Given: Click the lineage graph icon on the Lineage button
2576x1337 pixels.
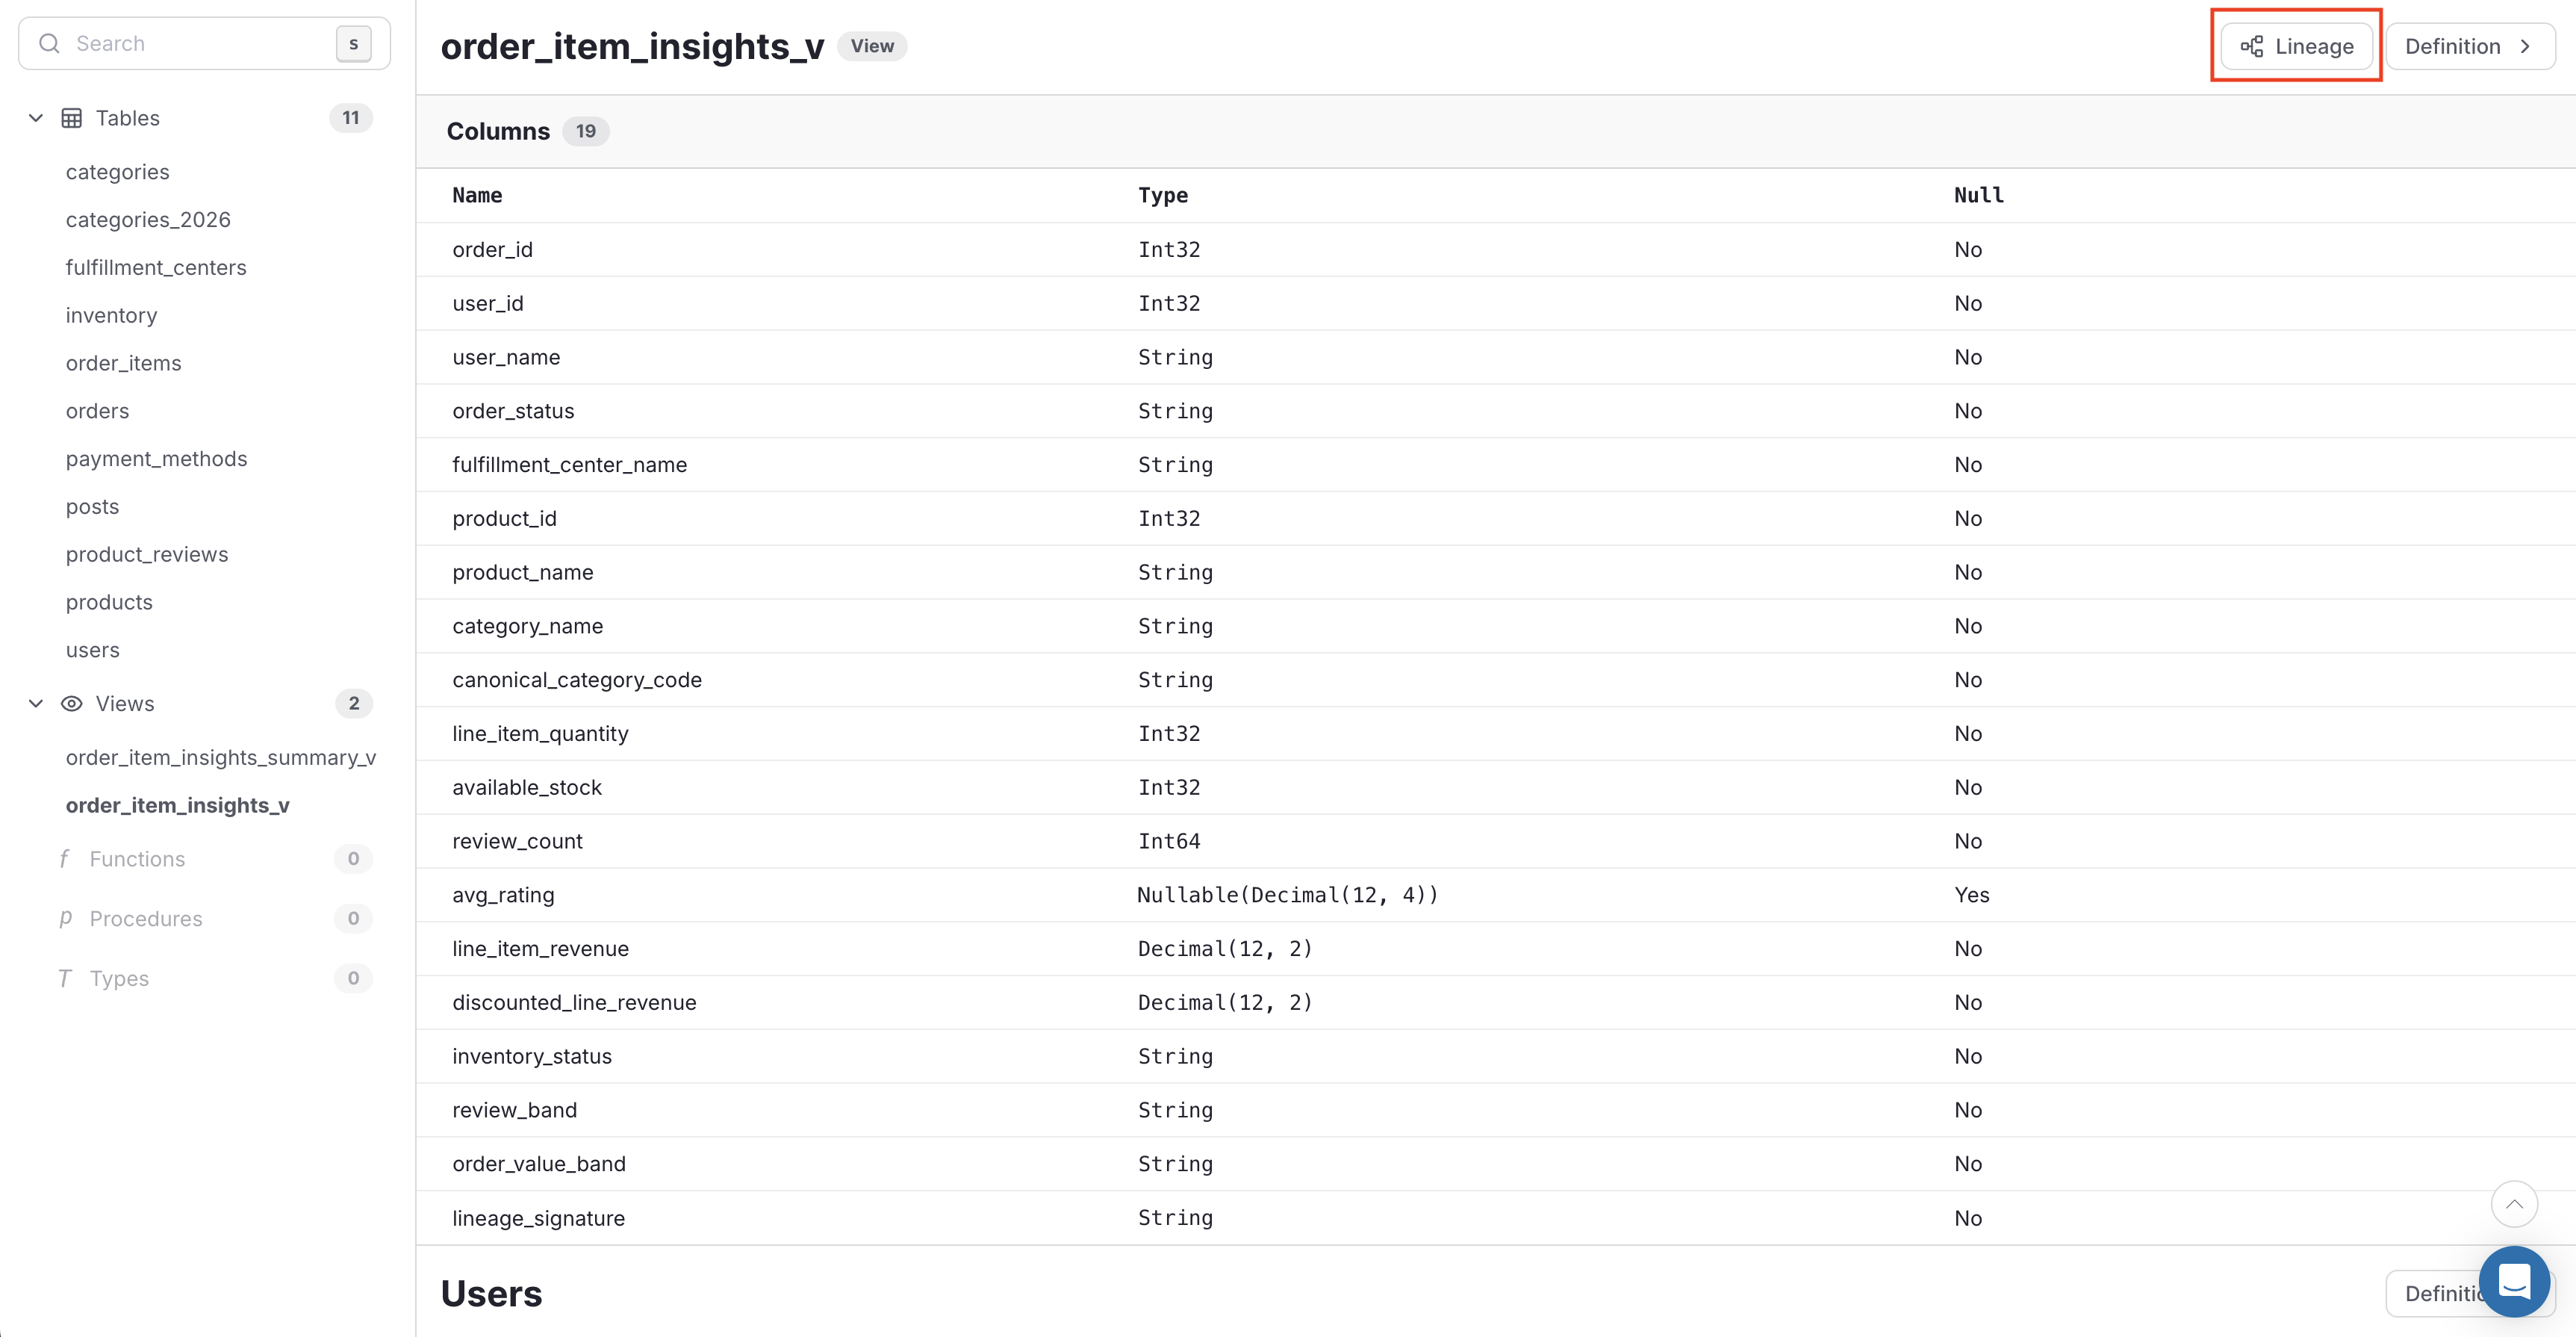Looking at the screenshot, I should (x=2252, y=46).
